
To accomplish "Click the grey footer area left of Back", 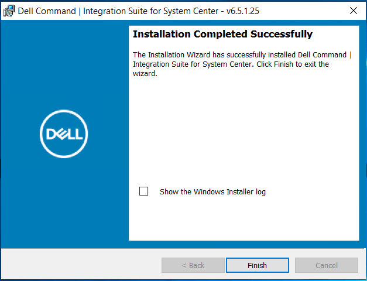I will point(82,265).
